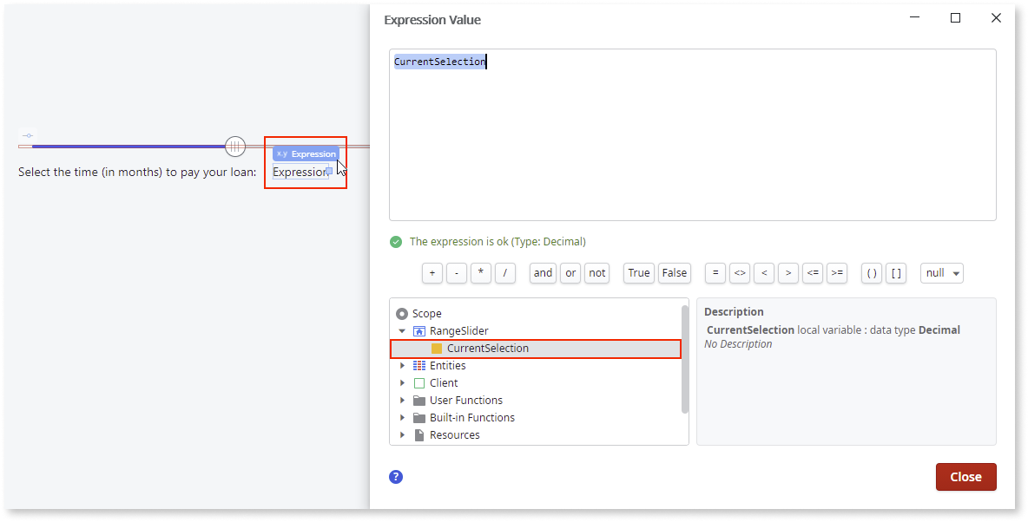This screenshot has width=1028, height=522.
Task: Click the range slider handle
Action: pyautogui.click(x=235, y=147)
